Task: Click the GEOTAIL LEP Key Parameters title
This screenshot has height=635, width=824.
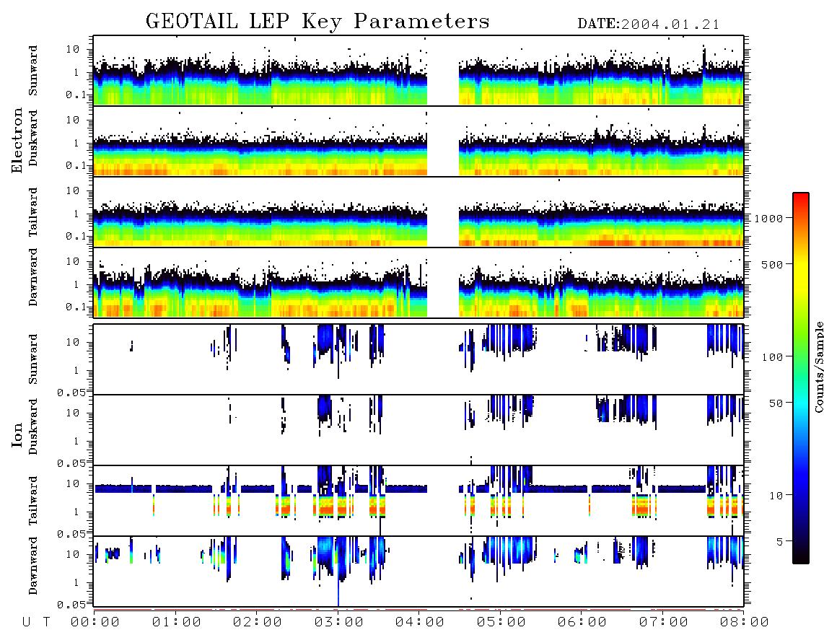Action: pos(317,22)
